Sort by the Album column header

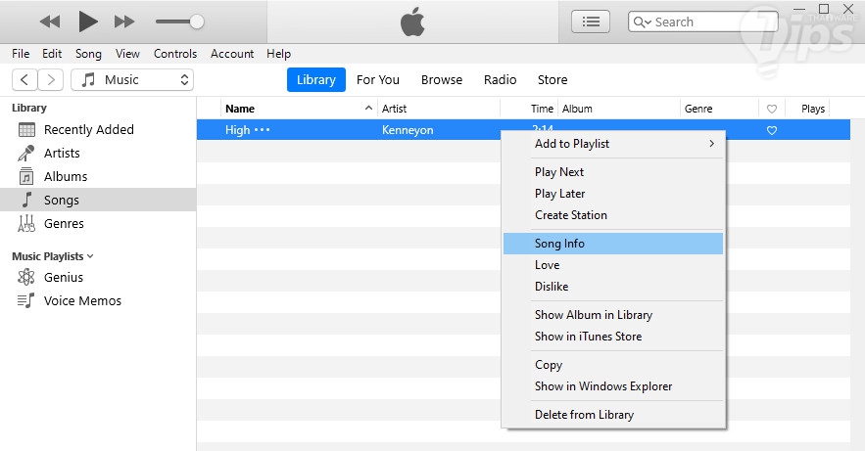[x=577, y=109]
